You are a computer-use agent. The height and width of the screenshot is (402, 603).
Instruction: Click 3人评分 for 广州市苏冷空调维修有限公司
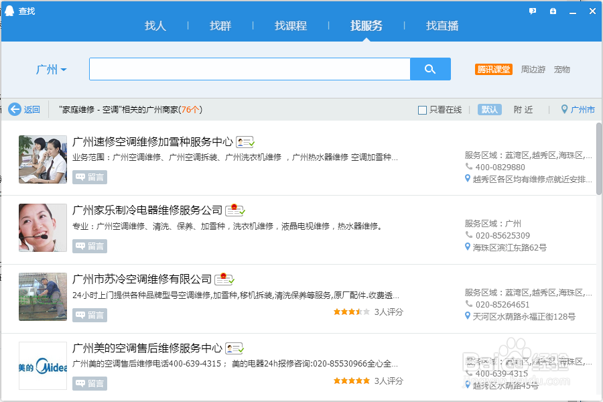coord(389,312)
